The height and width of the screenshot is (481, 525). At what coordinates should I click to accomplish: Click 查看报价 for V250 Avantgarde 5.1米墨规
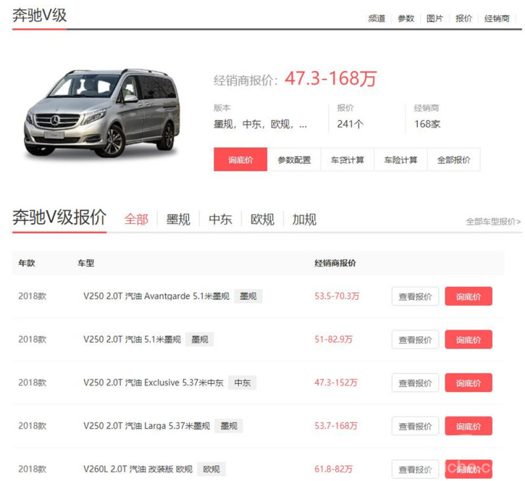point(415,297)
